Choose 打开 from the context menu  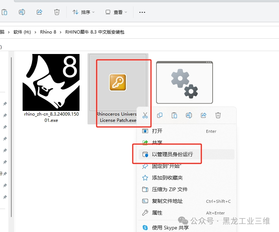[186, 131]
